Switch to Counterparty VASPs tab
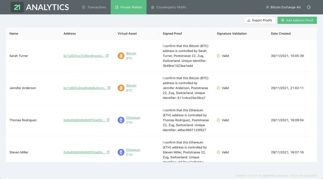Image resolution: width=323 pixels, height=179 pixels. (x=169, y=7)
